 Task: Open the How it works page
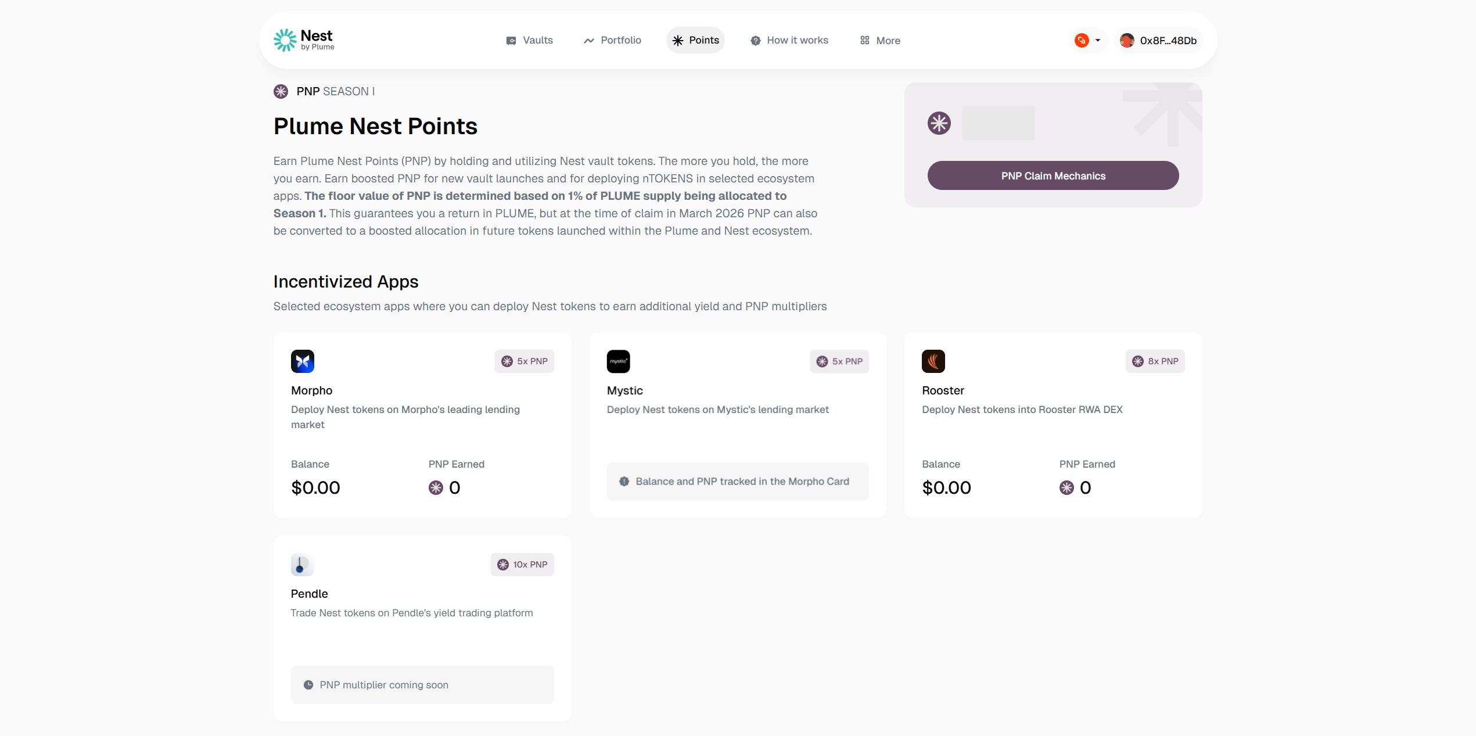tap(789, 41)
